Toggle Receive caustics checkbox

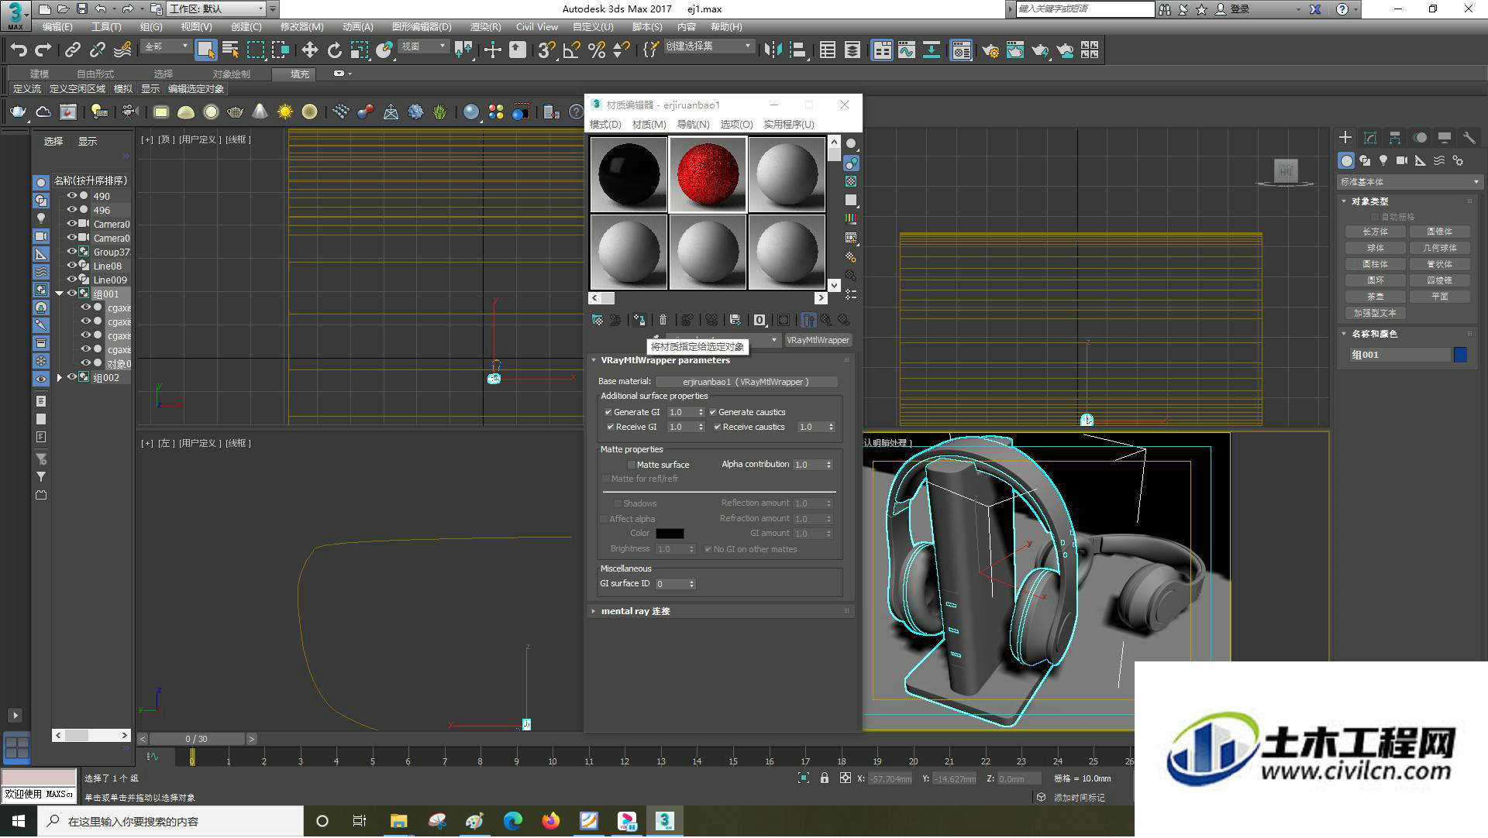click(718, 428)
